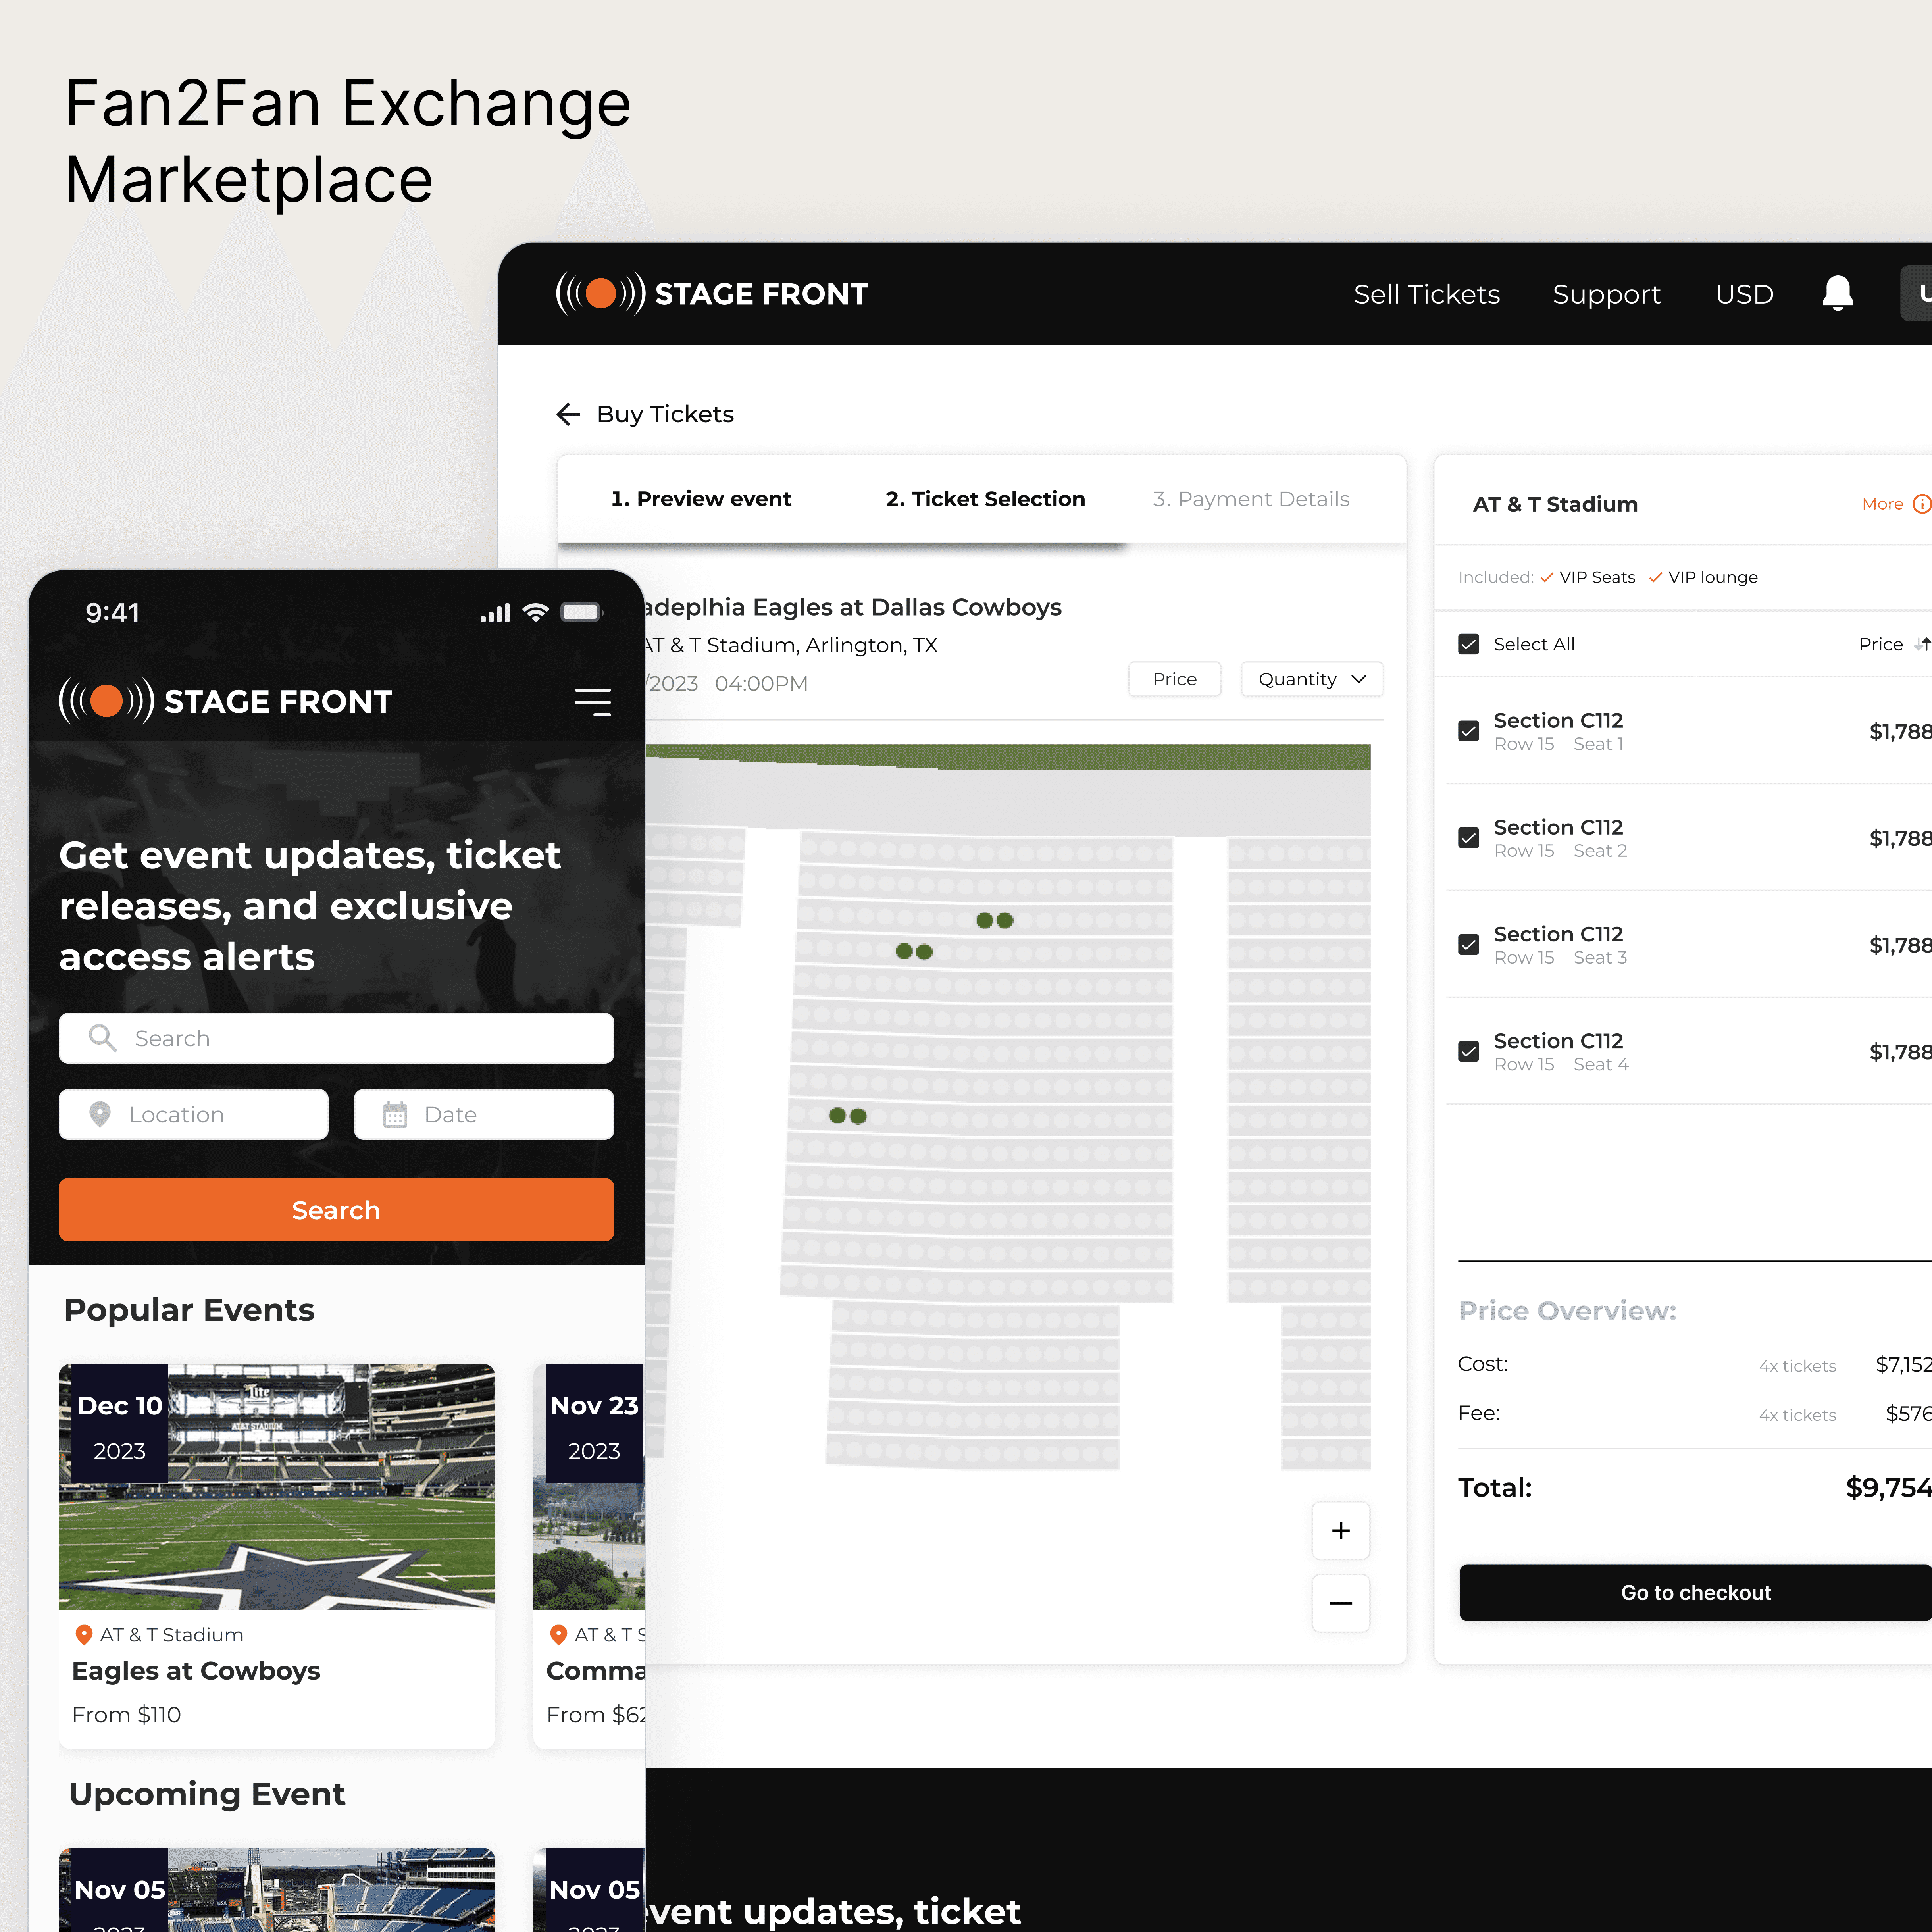Switch to the Preview event step
This screenshot has height=1932, width=1932.
pyautogui.click(x=700, y=499)
